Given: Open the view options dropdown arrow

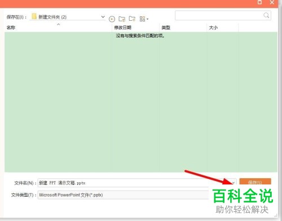Looking at the screenshot, I should [147, 19].
